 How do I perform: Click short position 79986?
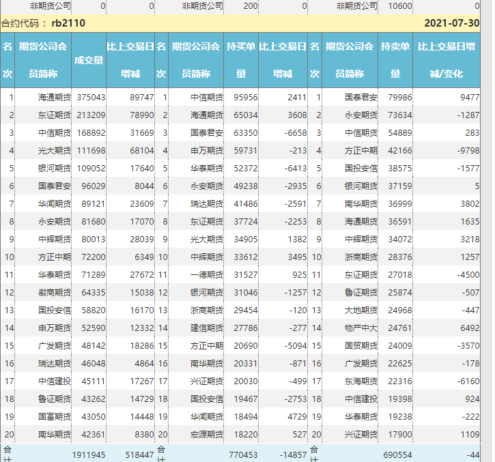(x=400, y=98)
